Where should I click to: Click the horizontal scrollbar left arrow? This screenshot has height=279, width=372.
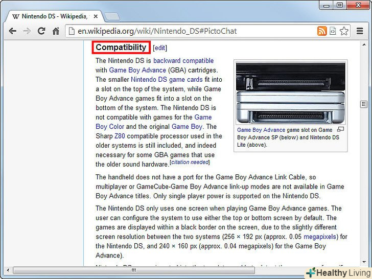[8, 270]
